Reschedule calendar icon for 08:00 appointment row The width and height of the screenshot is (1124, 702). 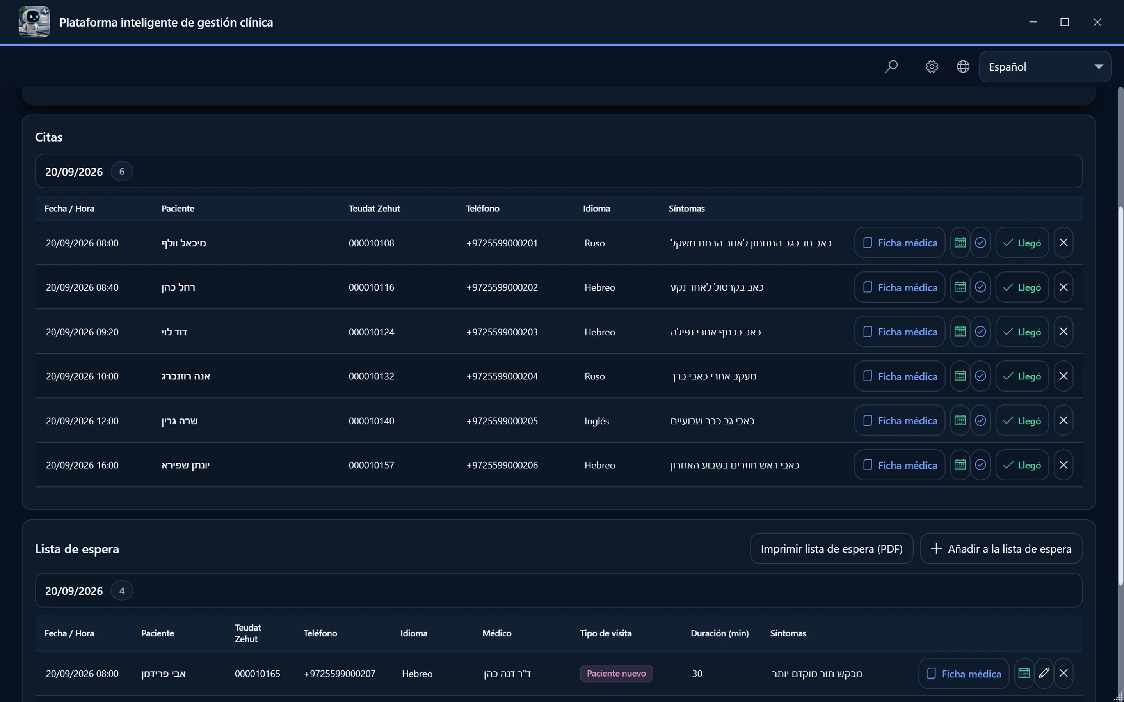click(x=960, y=242)
